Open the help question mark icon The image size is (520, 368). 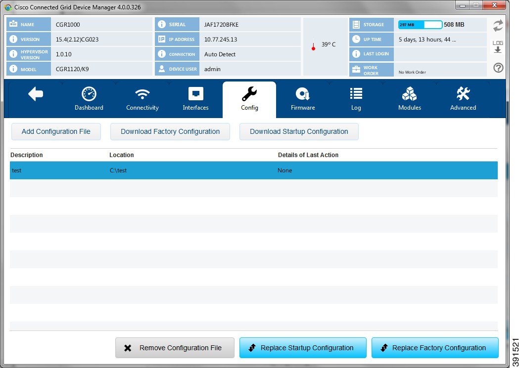[x=498, y=68]
